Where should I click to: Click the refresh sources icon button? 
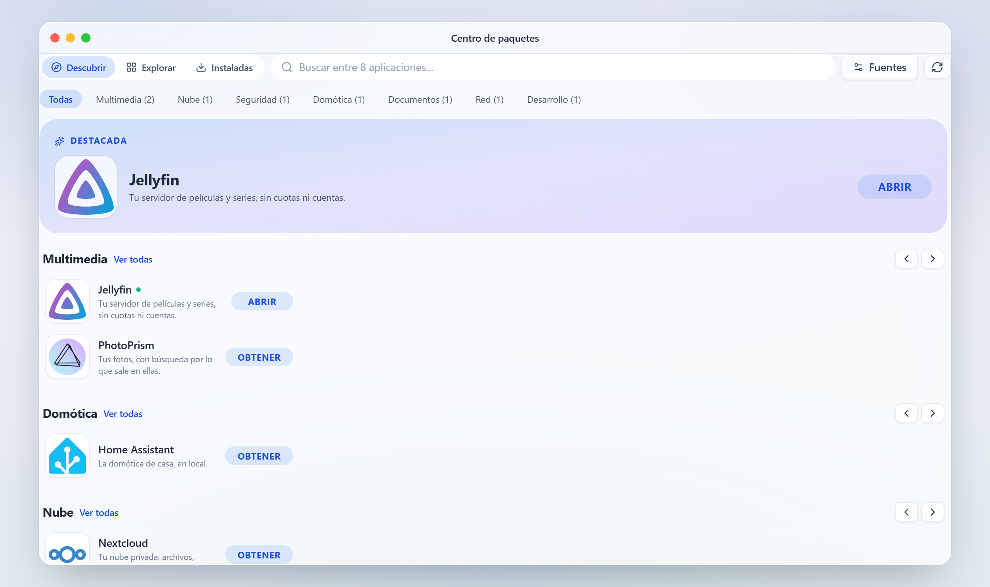pos(937,67)
